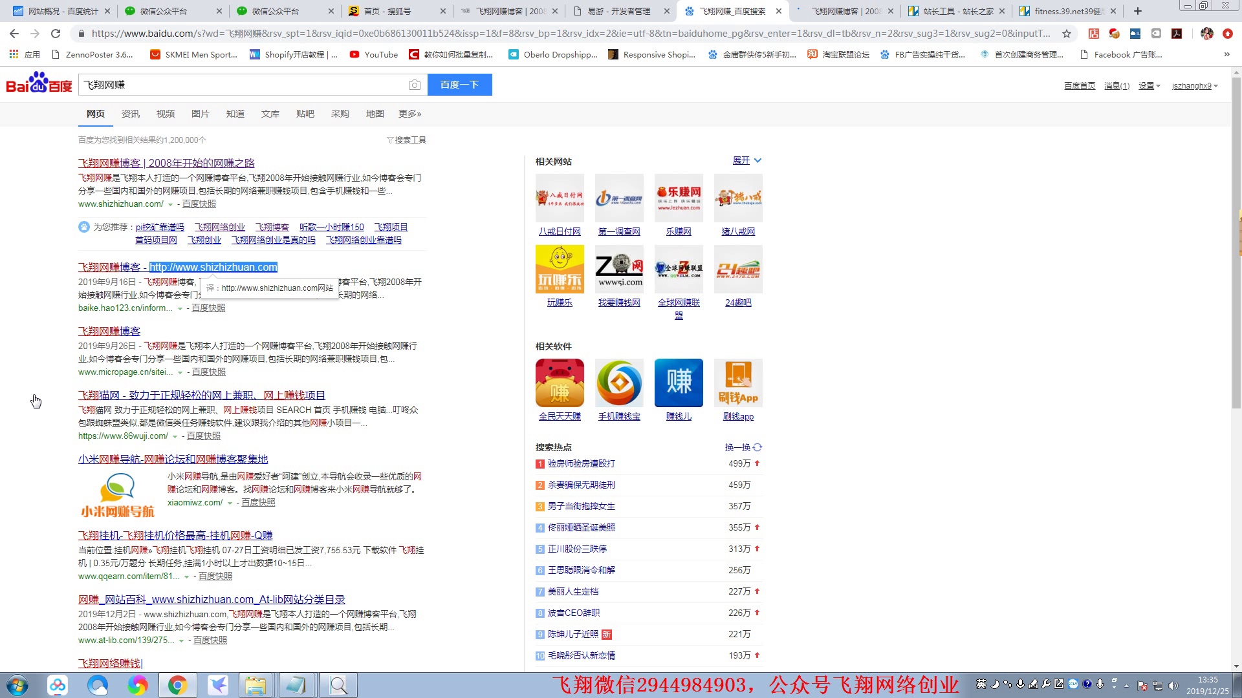Open 小米网赚导航 result title link
The image size is (1242, 698).
pyautogui.click(x=173, y=460)
